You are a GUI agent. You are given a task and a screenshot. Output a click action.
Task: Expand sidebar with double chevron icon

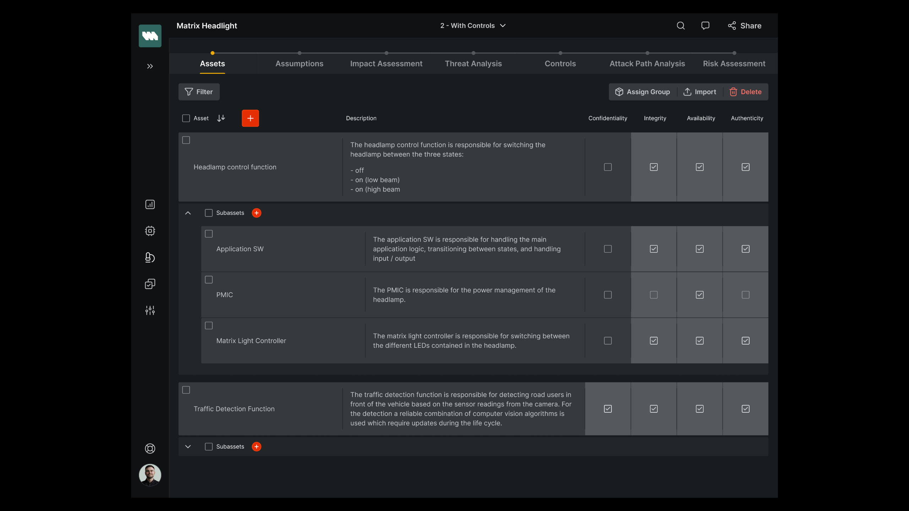tap(150, 66)
